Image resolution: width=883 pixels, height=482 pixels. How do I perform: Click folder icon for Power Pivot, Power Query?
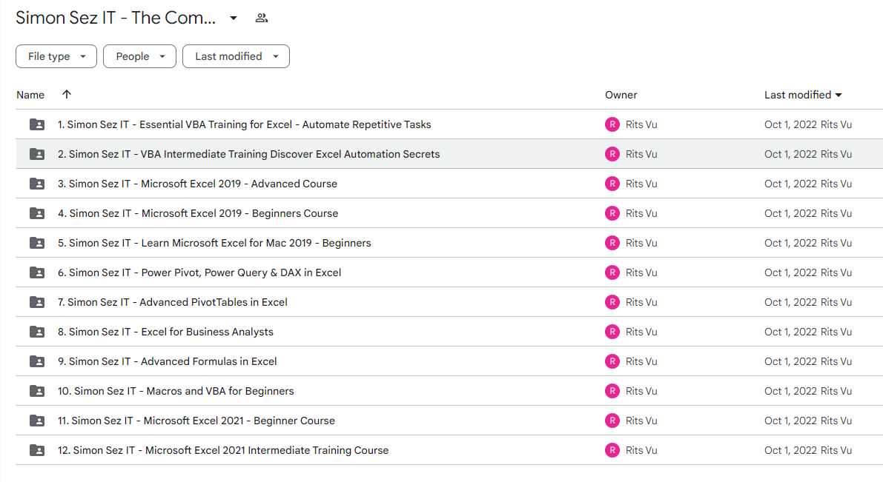[37, 272]
